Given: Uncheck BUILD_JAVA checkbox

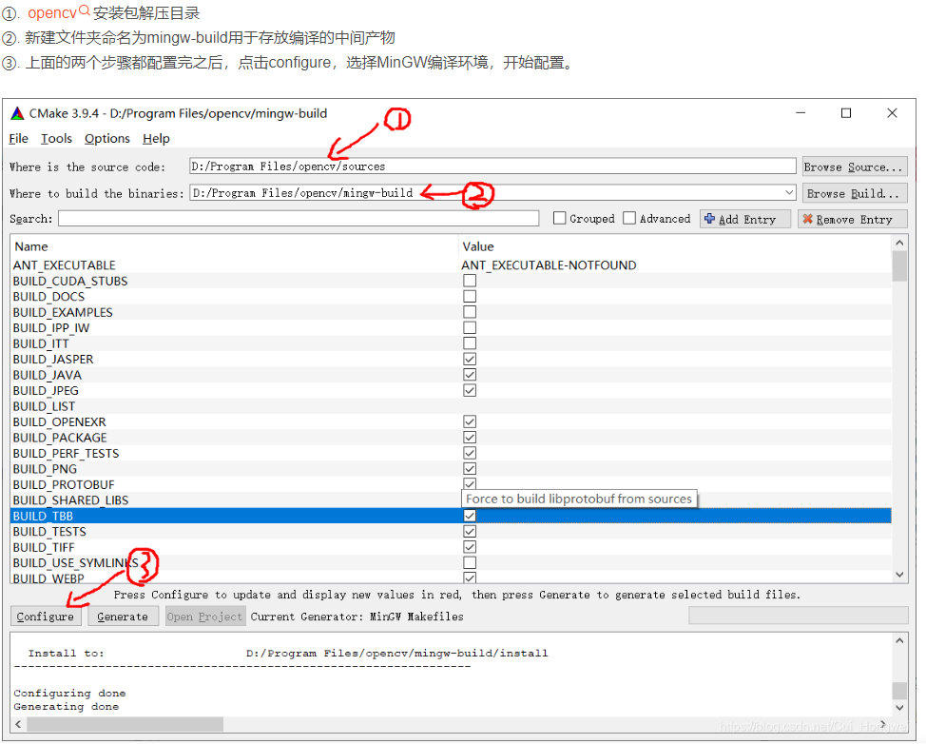Looking at the screenshot, I should tap(470, 375).
